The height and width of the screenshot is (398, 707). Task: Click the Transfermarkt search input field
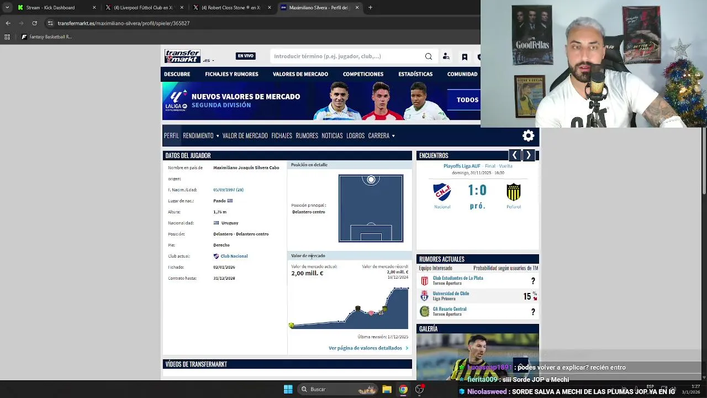[348, 56]
